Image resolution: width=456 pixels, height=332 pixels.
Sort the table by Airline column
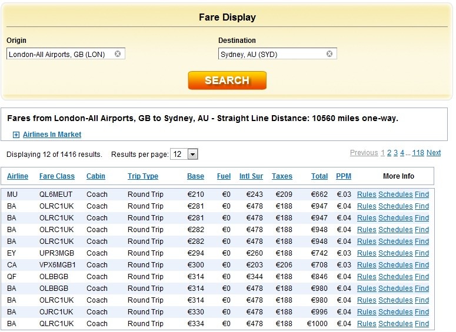tap(18, 176)
